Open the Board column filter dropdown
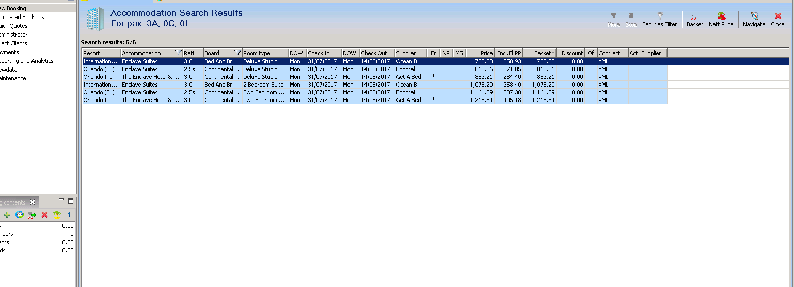 [x=237, y=53]
